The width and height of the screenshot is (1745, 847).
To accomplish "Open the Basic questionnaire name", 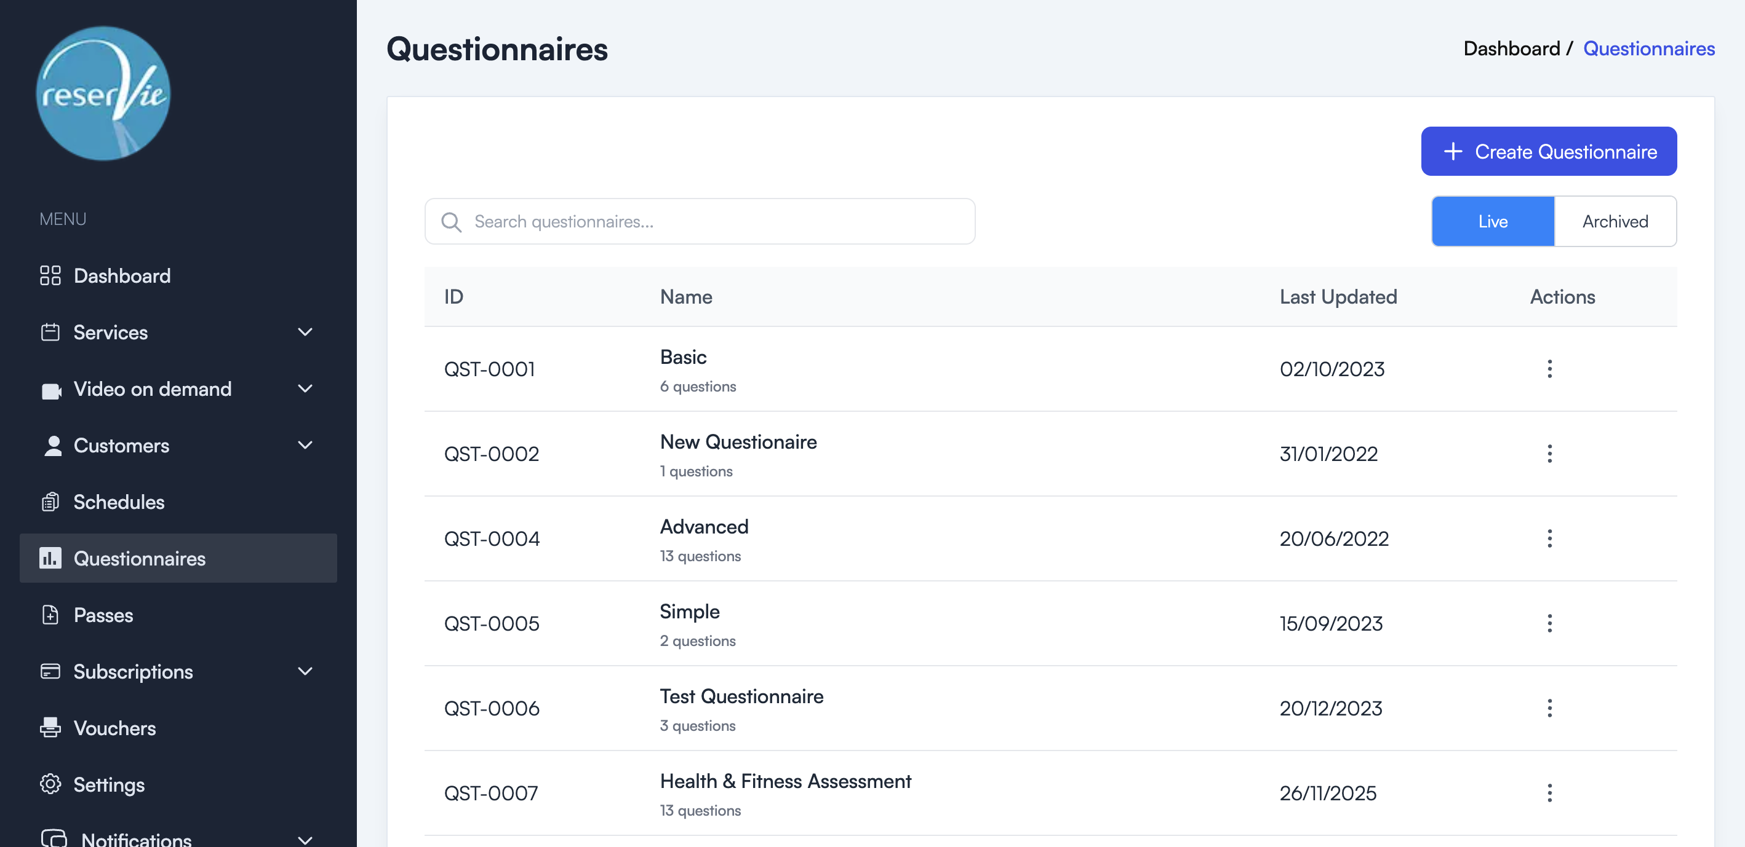I will (683, 357).
